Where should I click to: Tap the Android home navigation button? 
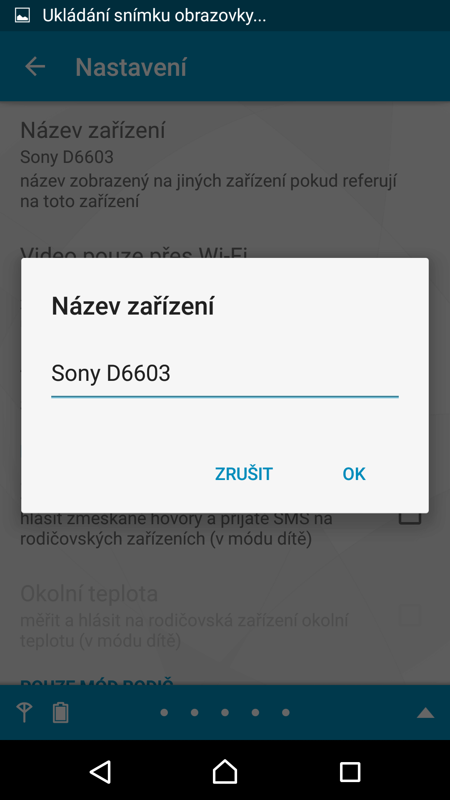225,772
